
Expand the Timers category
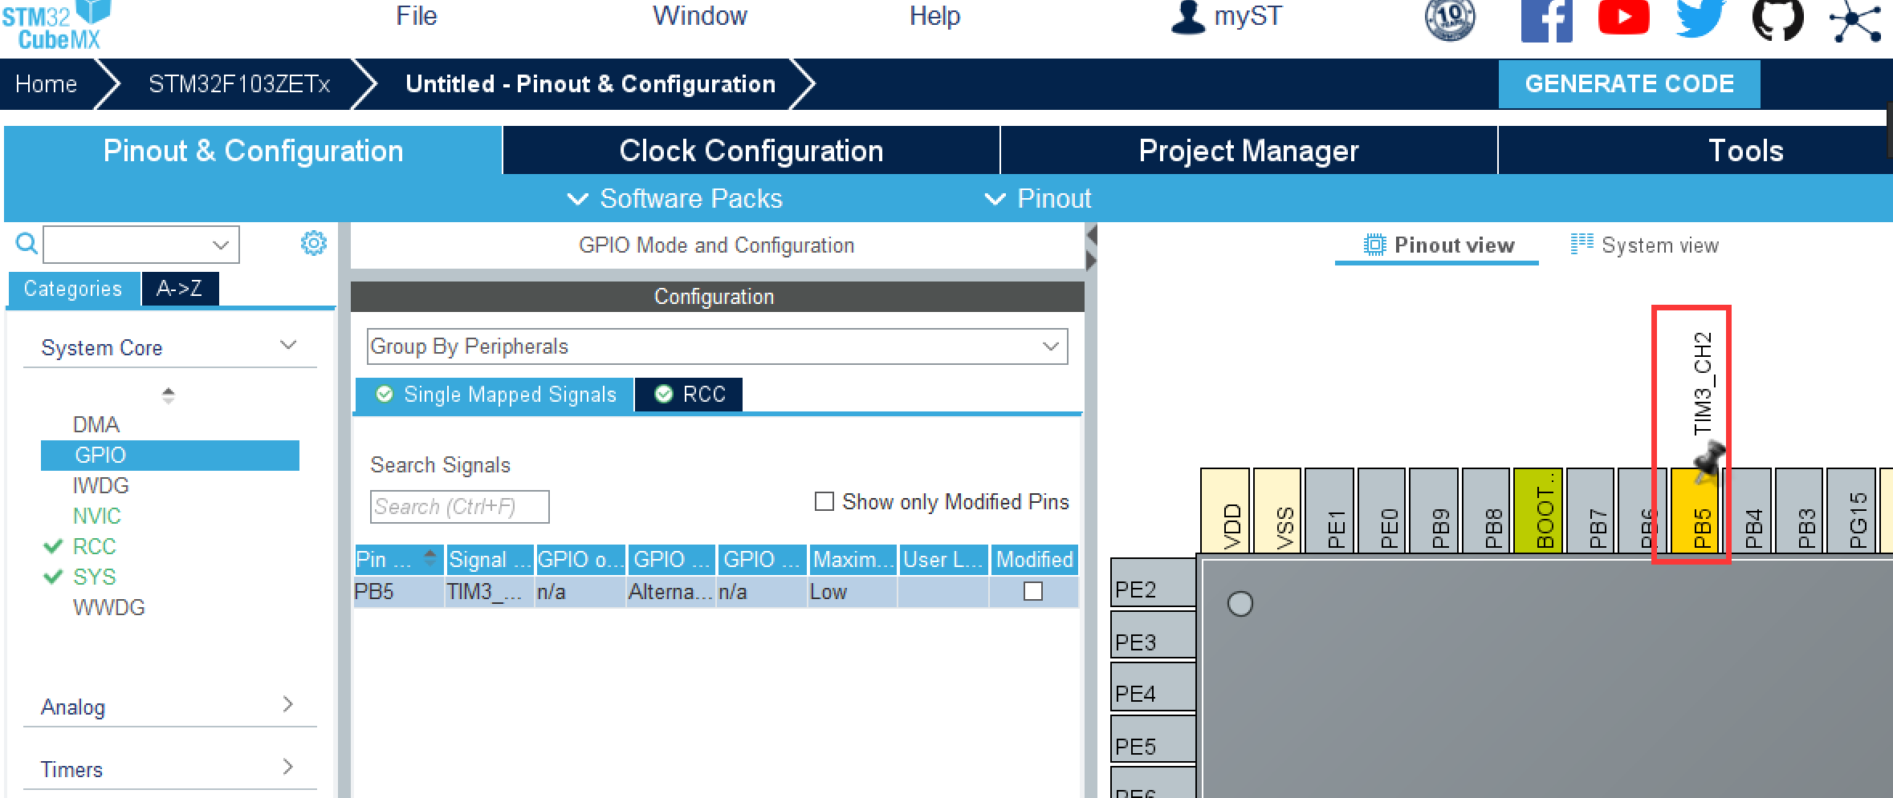tap(288, 767)
